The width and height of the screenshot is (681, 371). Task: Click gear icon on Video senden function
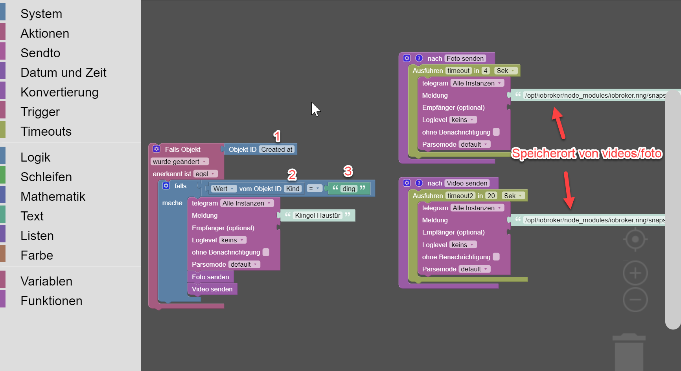point(407,183)
